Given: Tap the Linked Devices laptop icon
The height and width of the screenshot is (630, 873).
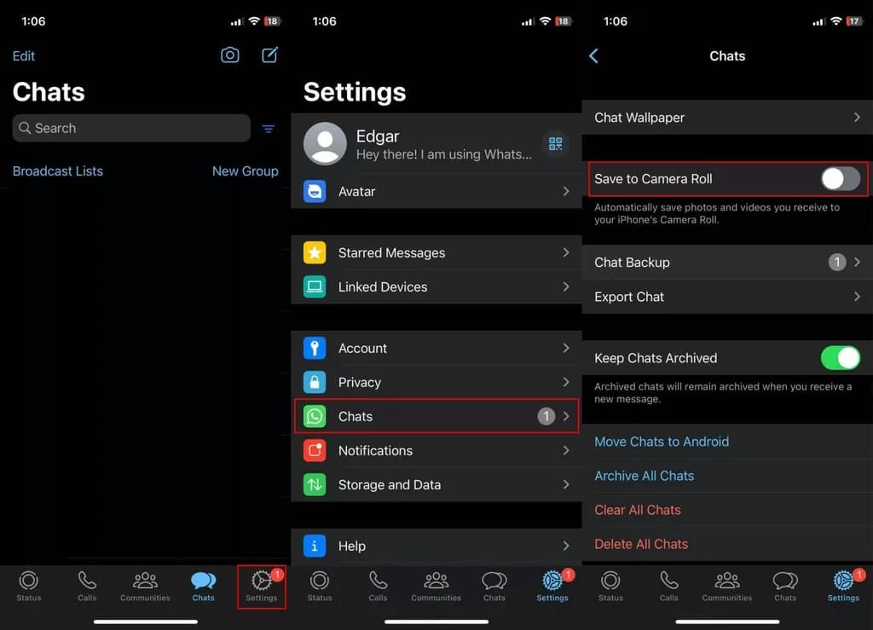Looking at the screenshot, I should (x=315, y=286).
